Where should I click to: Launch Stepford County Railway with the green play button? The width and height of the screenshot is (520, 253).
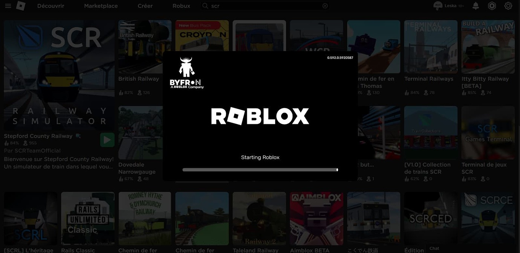coord(107,139)
